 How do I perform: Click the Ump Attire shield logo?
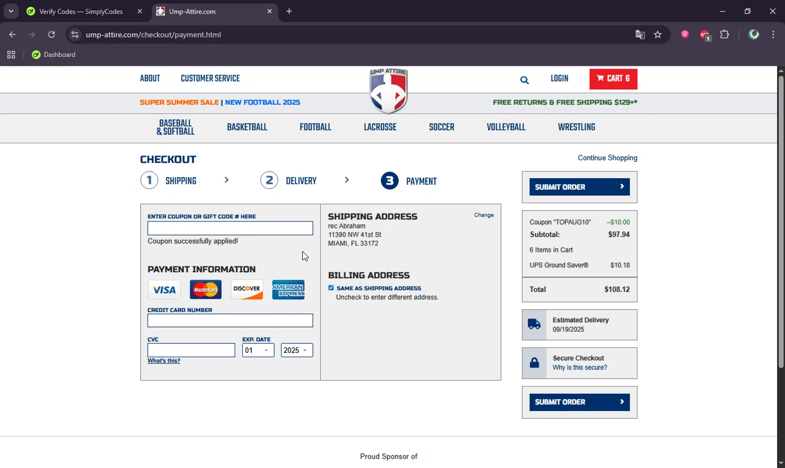point(388,91)
